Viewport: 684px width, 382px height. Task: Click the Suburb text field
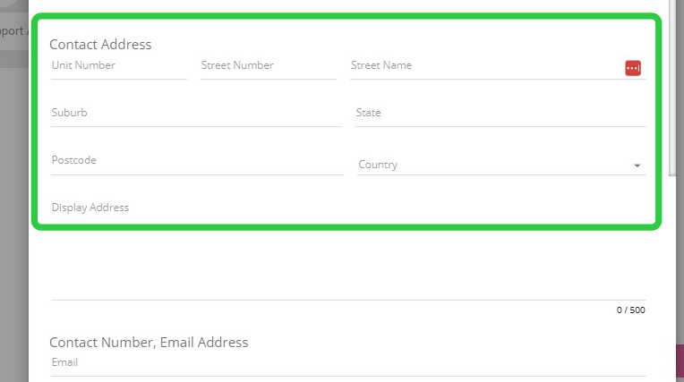coord(196,114)
